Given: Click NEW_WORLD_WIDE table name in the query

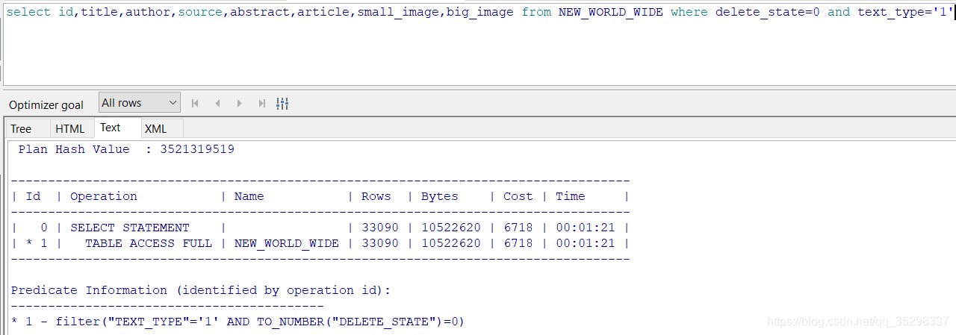Looking at the screenshot, I should (611, 12).
